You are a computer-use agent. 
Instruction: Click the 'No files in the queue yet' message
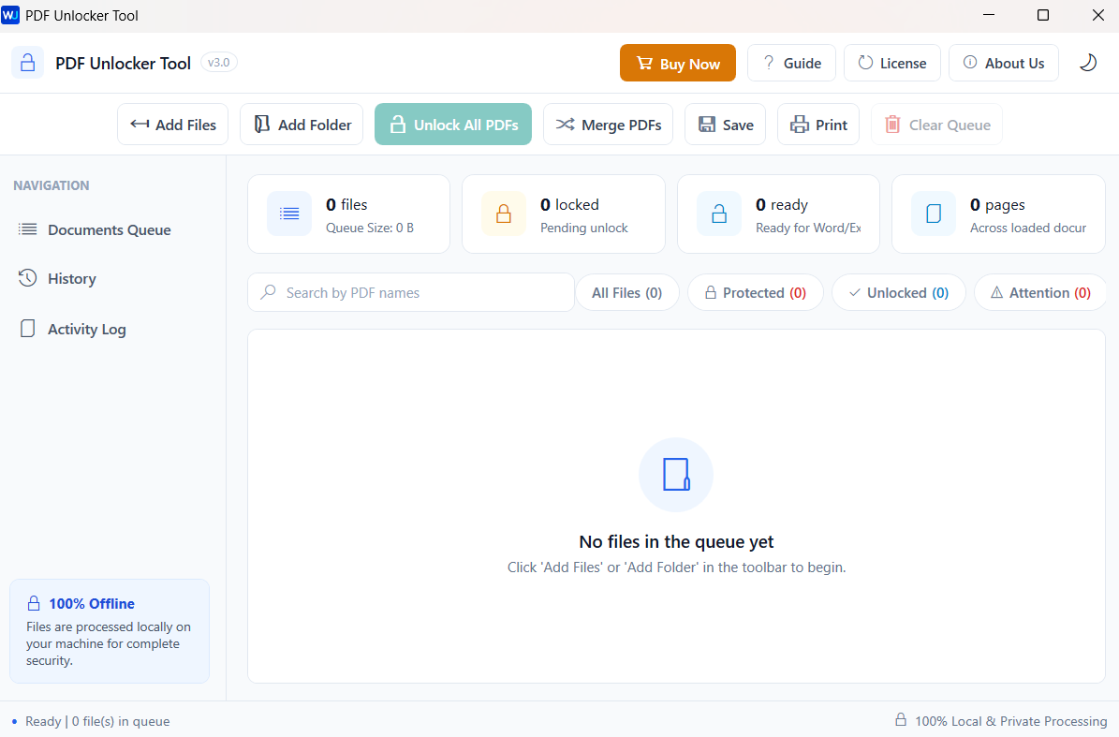click(x=676, y=541)
